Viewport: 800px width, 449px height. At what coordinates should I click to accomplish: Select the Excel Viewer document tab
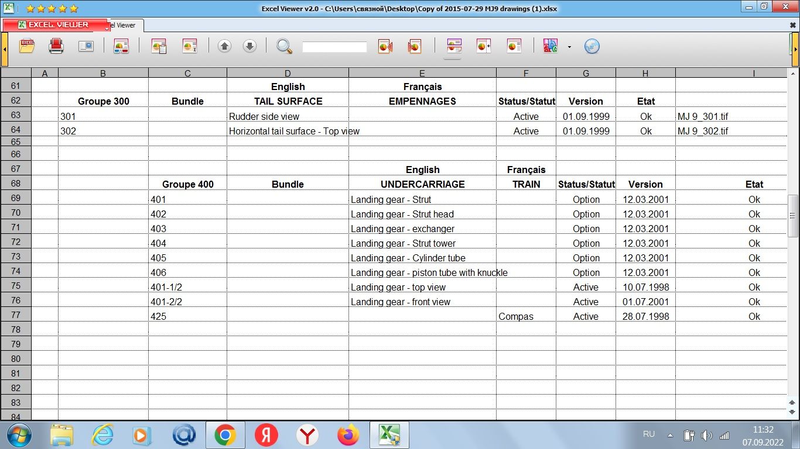click(x=125, y=25)
